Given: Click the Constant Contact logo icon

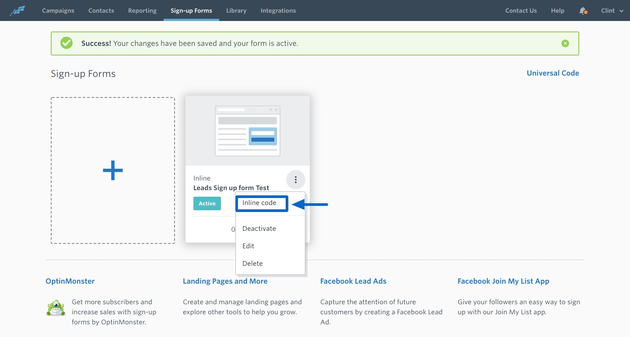Looking at the screenshot, I should pyautogui.click(x=17, y=10).
